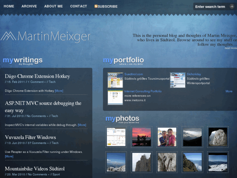Open the Contact menu item
Image resolution: width=237 pixels, height=178 pixels.
tap(79, 6)
